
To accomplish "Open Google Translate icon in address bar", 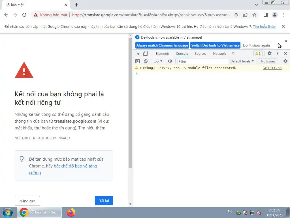I will (x=236, y=15).
